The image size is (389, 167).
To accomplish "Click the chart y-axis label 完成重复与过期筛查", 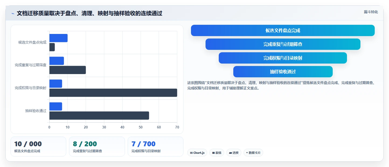I will coord(30,65).
